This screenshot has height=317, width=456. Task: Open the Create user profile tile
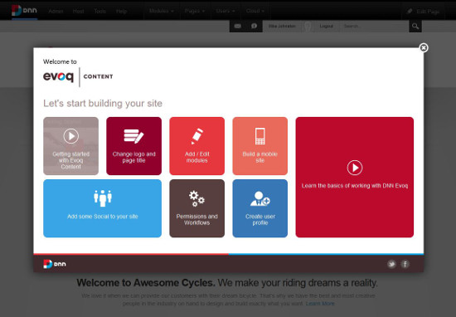pos(260,208)
